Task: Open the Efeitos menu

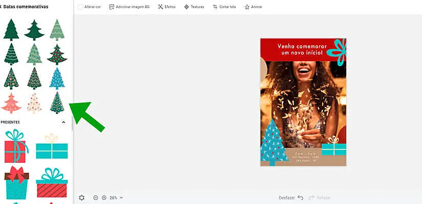Action: [167, 7]
